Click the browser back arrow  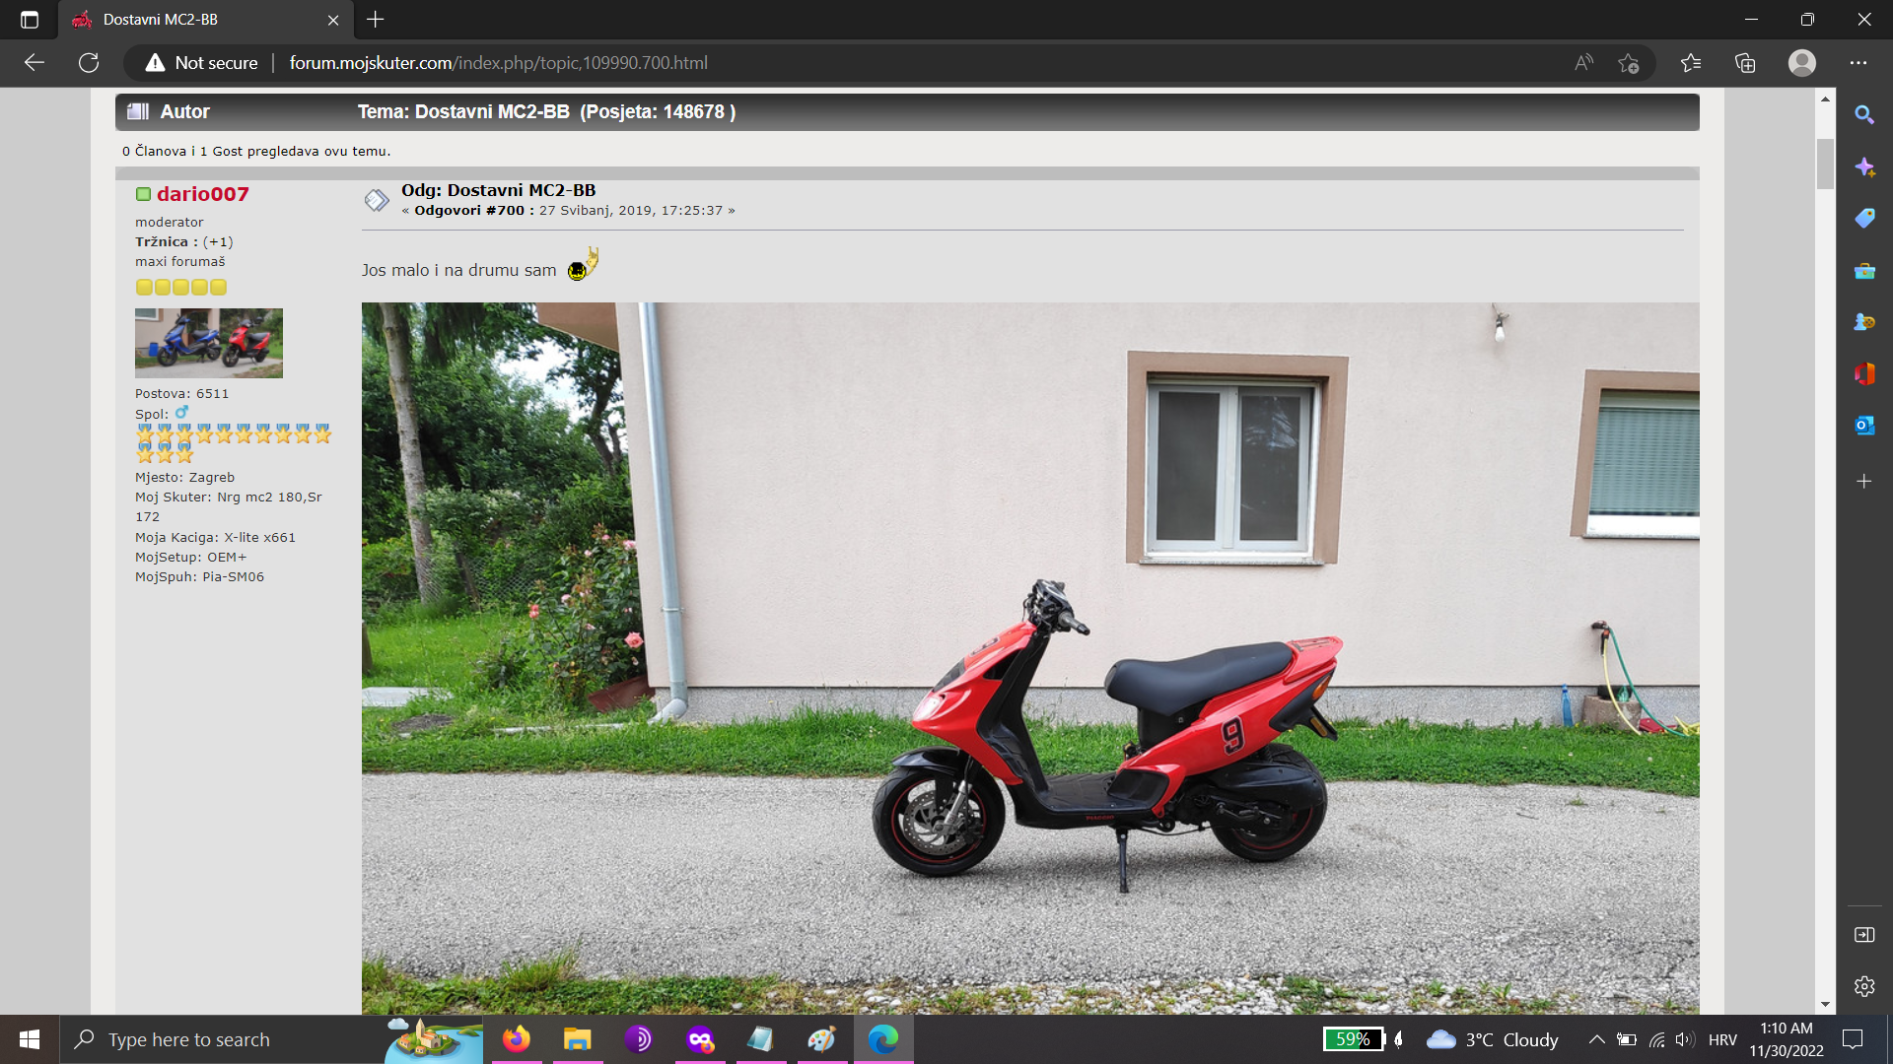click(35, 63)
